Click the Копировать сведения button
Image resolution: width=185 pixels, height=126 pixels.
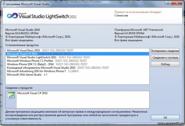165,51
